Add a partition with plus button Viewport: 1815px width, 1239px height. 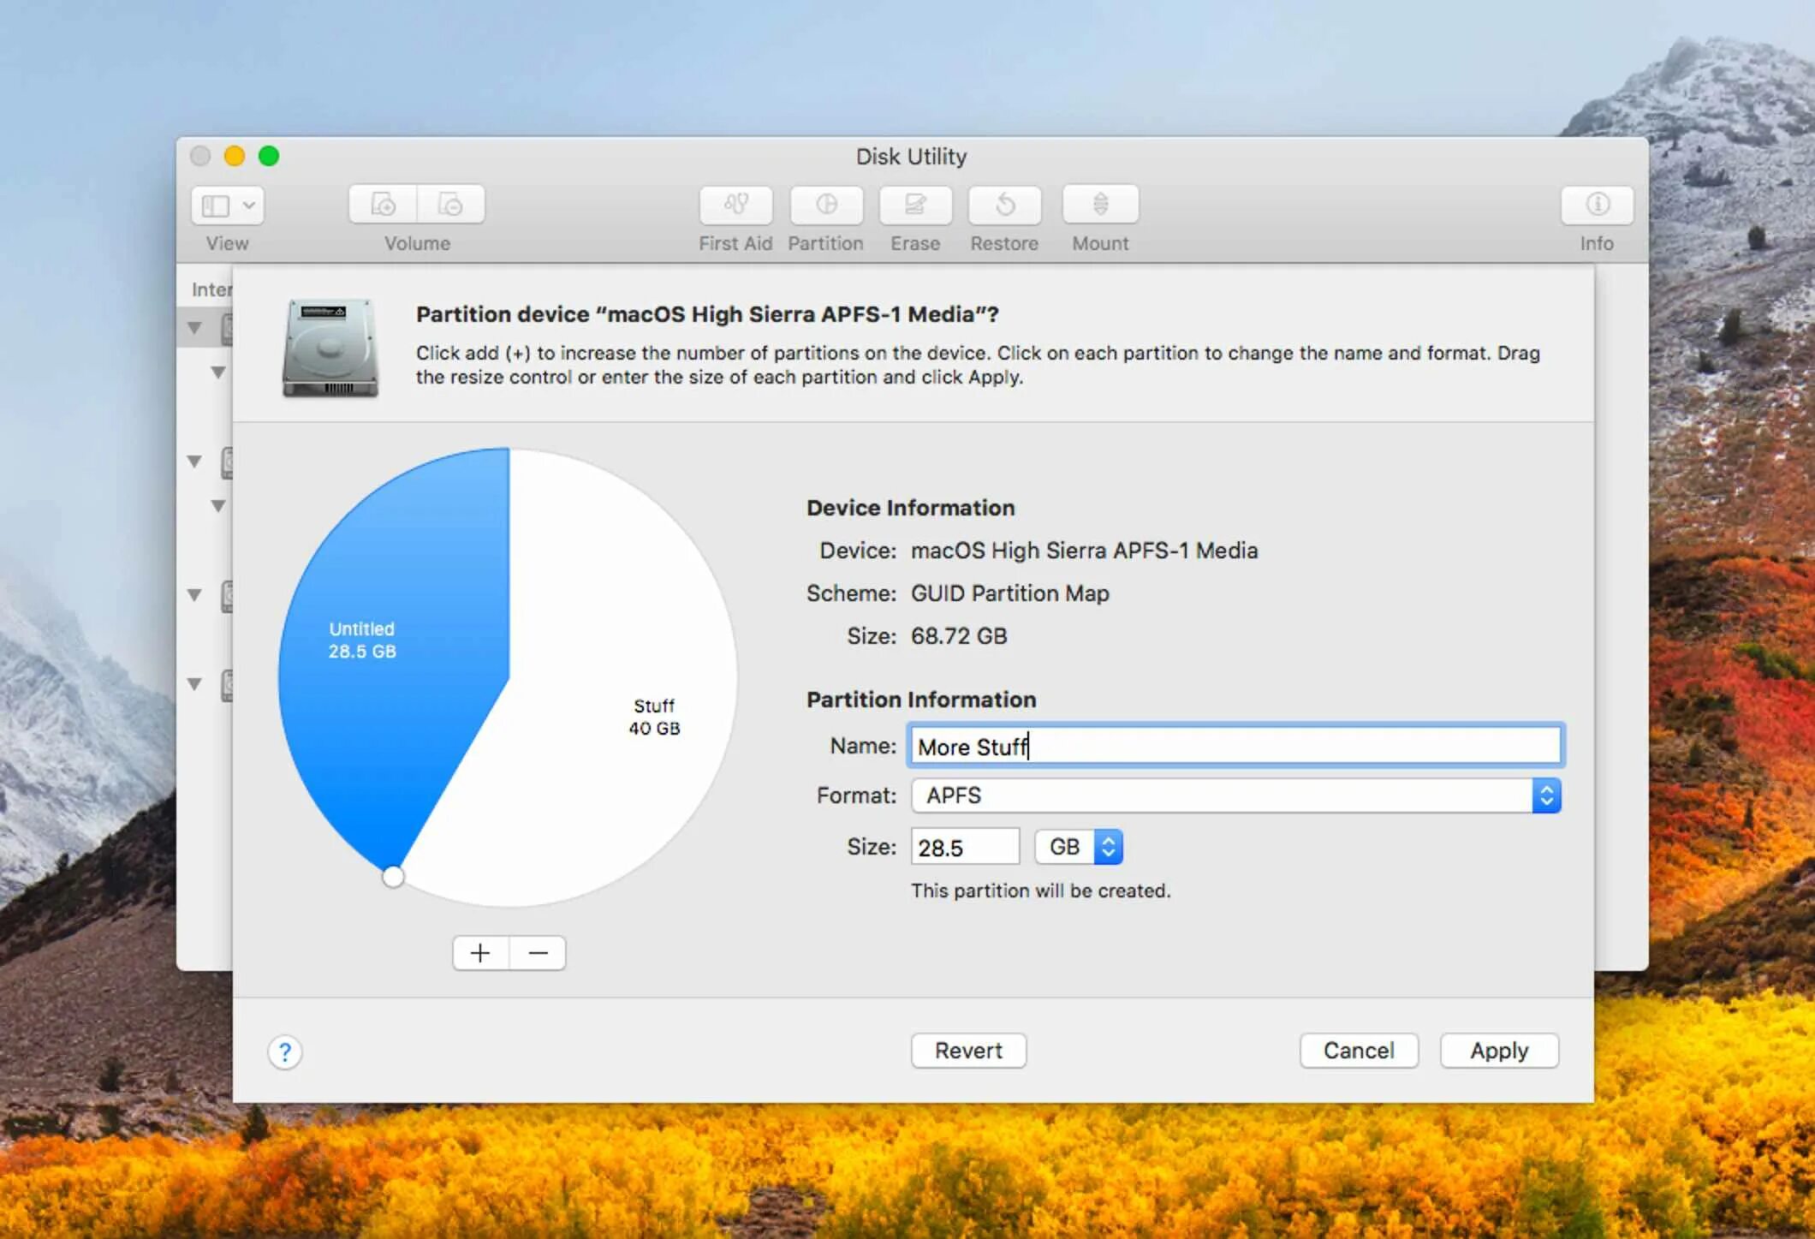pos(480,953)
